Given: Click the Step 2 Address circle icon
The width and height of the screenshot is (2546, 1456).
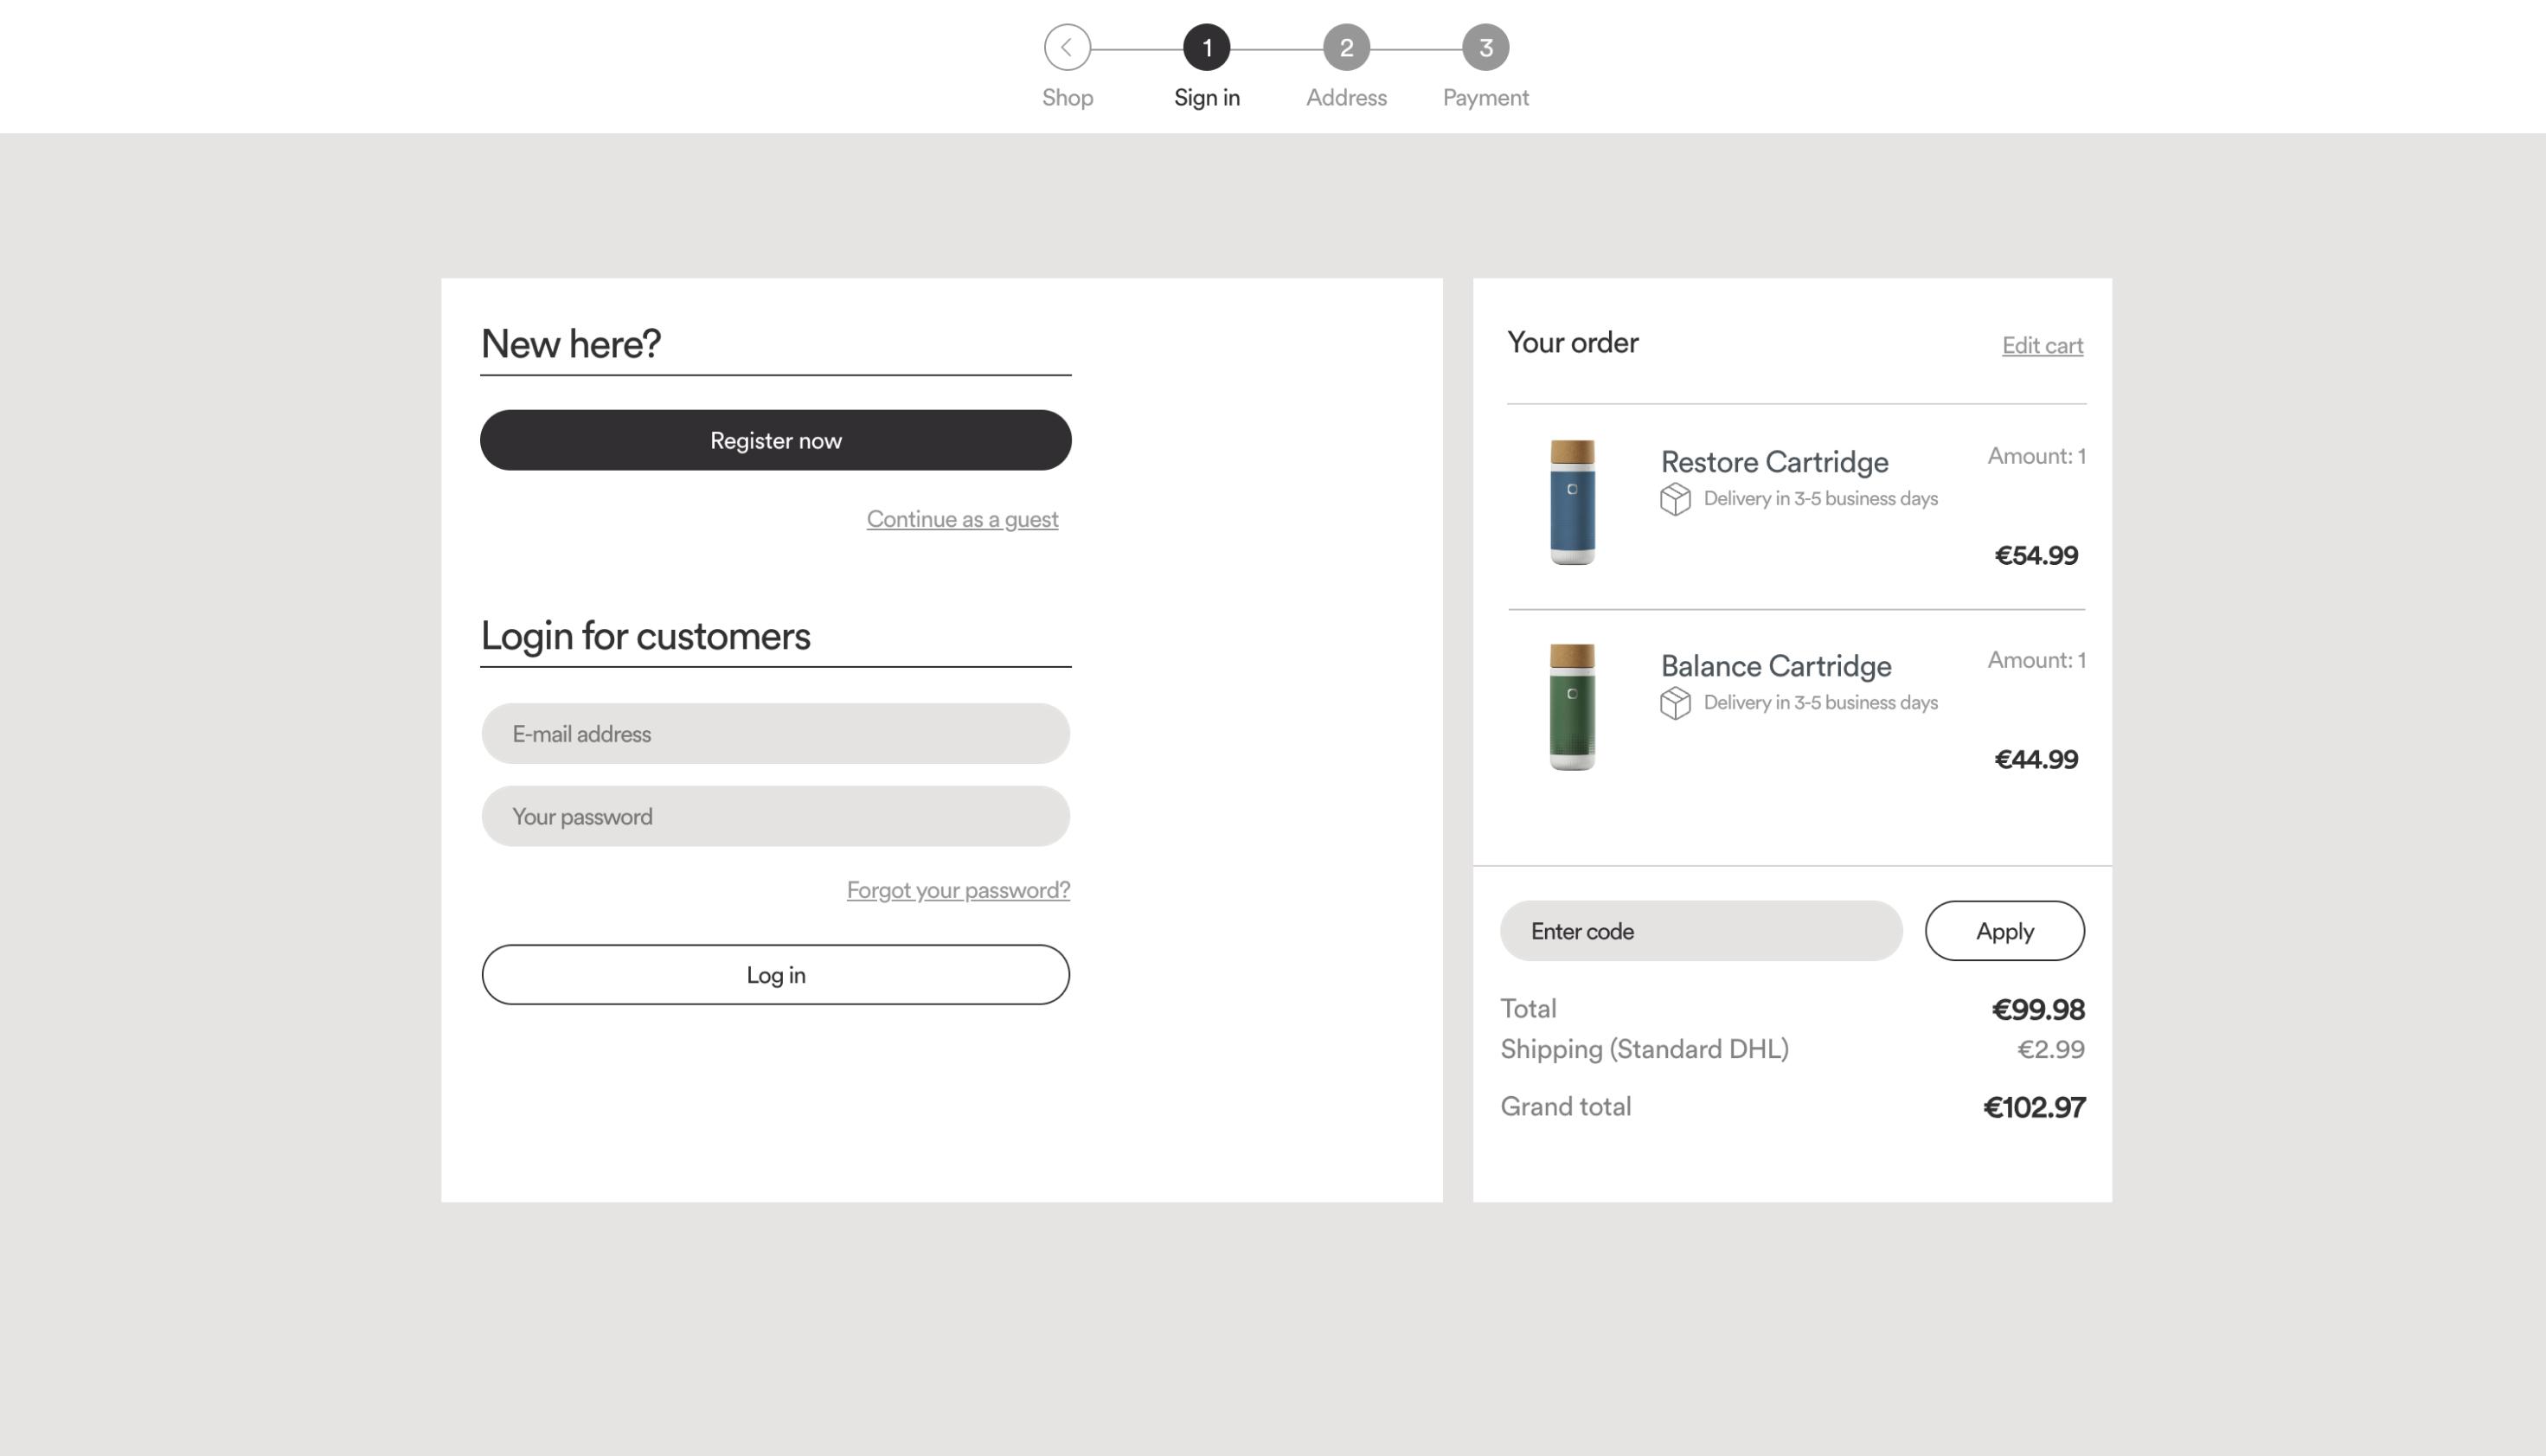Looking at the screenshot, I should pyautogui.click(x=1344, y=48).
